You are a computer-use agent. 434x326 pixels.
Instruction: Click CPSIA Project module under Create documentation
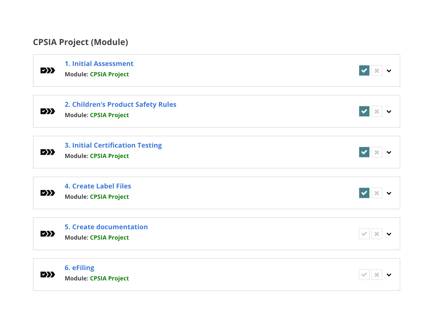pyautogui.click(x=109, y=238)
